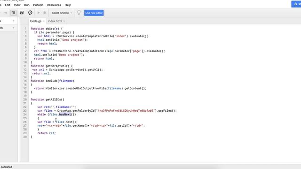Viewport: 301px width, 169px height.
Task: Open the Edit menu
Action: click(x=8, y=5)
